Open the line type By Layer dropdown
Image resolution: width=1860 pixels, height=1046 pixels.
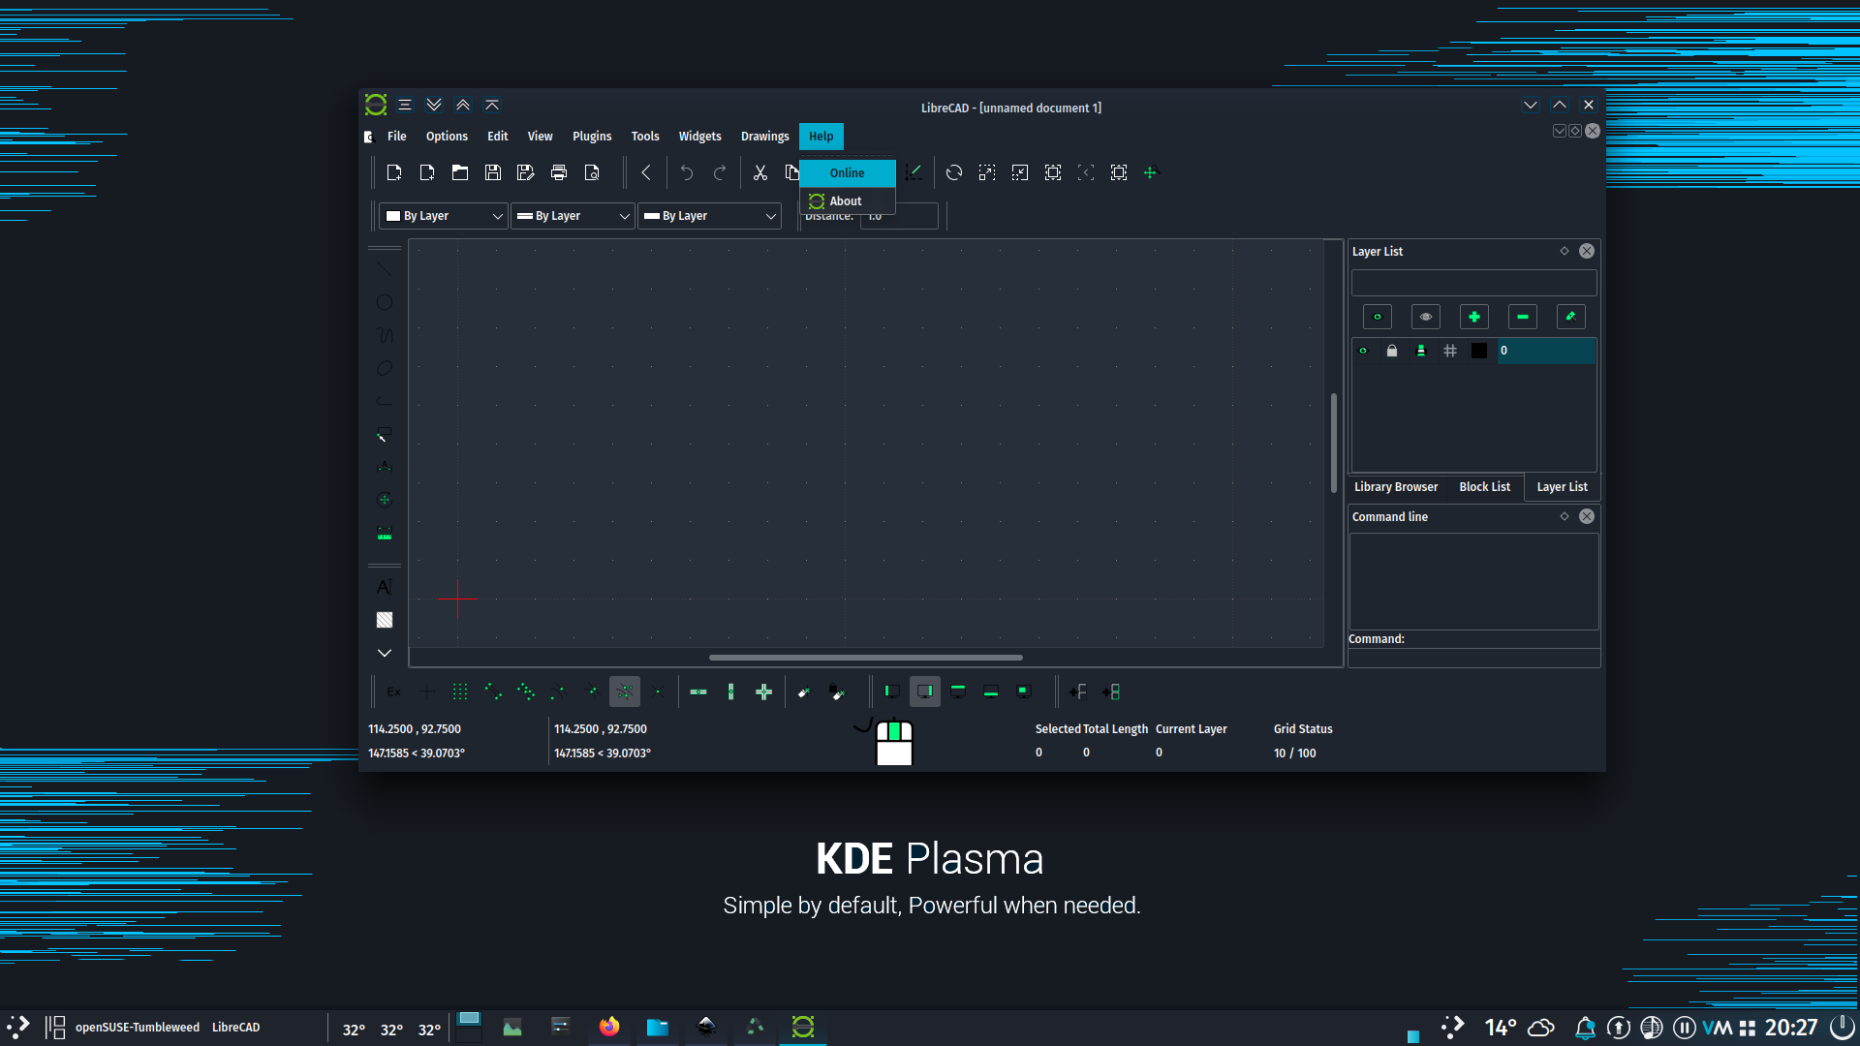pos(710,216)
